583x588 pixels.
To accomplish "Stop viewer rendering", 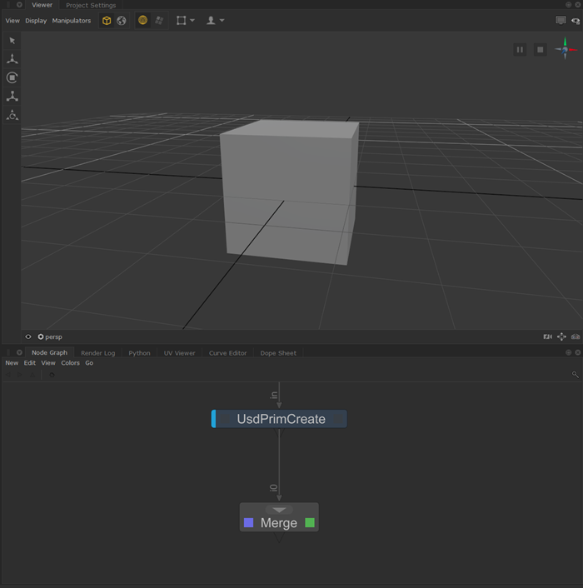I will point(540,50).
